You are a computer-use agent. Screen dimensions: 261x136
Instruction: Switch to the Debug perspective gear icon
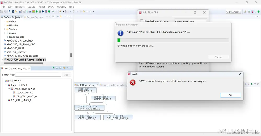pos(256,12)
